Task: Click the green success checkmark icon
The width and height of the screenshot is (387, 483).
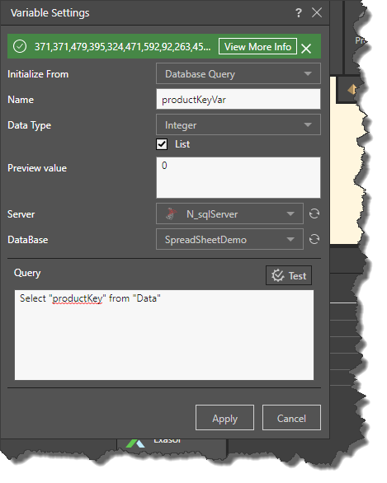Action: click(20, 46)
